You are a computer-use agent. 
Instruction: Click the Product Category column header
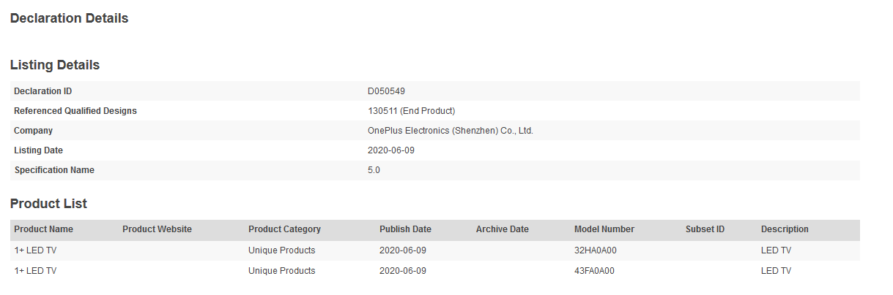[x=284, y=229]
